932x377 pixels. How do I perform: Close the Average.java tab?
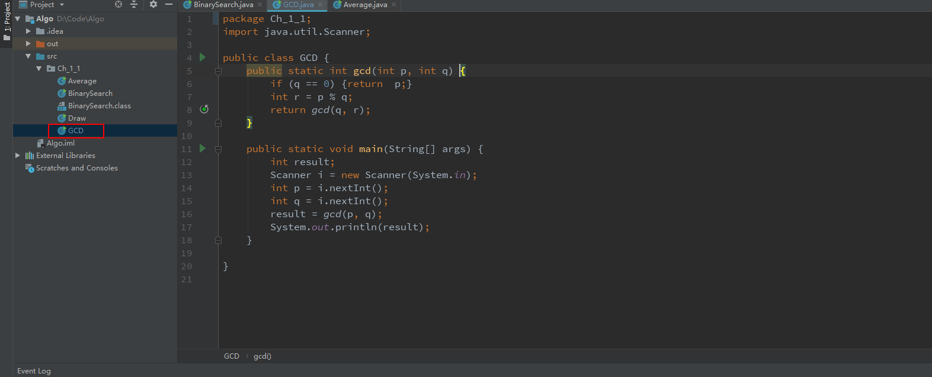(x=393, y=5)
